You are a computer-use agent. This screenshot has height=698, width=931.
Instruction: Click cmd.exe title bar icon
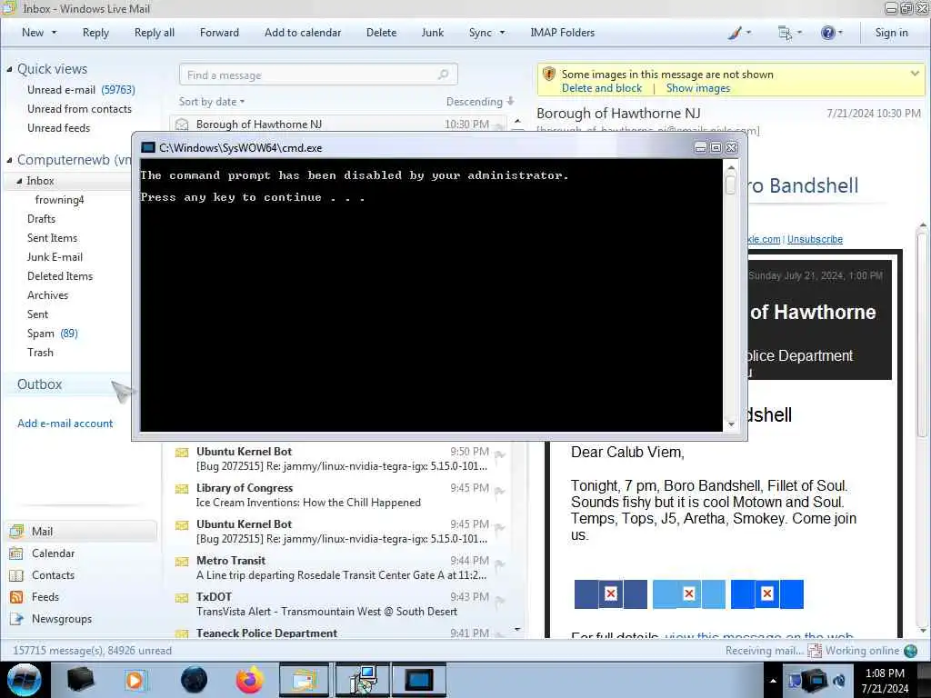(148, 148)
